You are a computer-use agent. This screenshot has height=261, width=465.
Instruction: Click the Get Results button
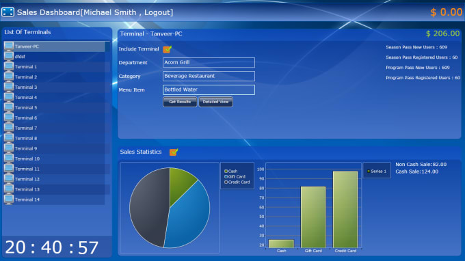(x=180, y=102)
